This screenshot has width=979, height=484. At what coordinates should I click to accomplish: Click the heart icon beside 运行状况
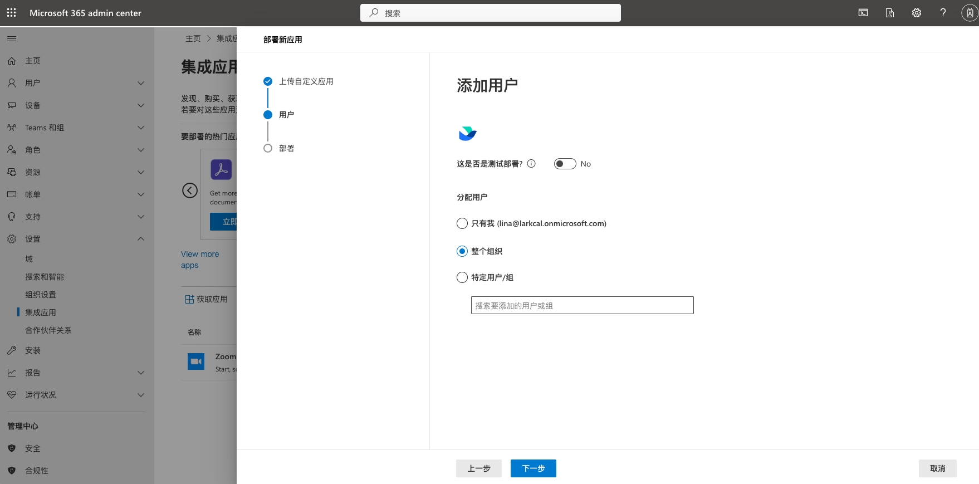[12, 395]
